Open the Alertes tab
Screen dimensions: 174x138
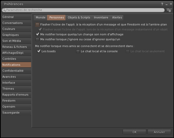tap(117, 17)
